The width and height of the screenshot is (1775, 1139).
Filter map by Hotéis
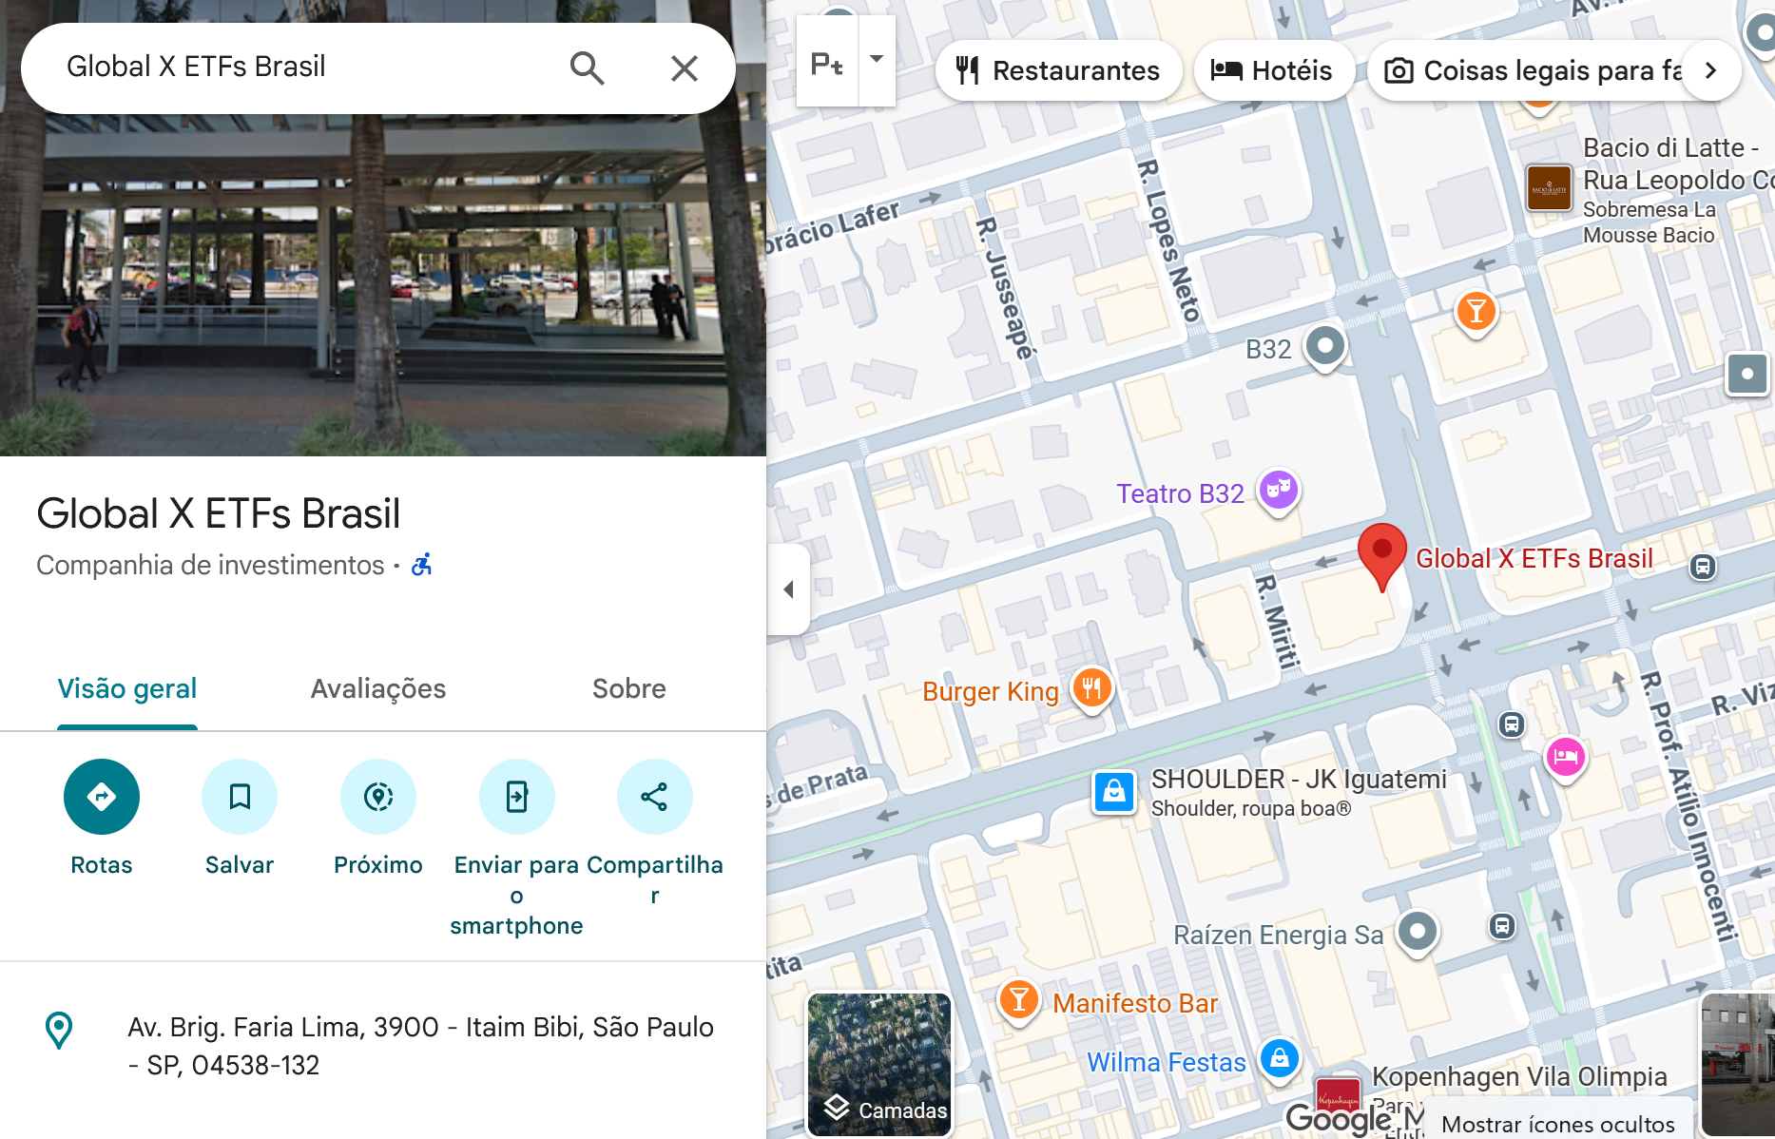1273,70
